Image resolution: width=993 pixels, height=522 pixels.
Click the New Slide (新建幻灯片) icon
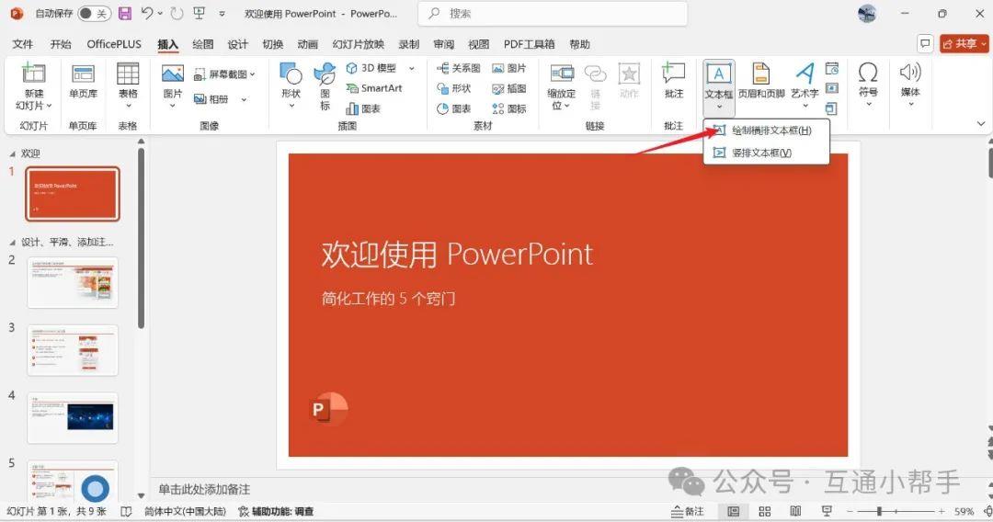pyautogui.click(x=34, y=74)
